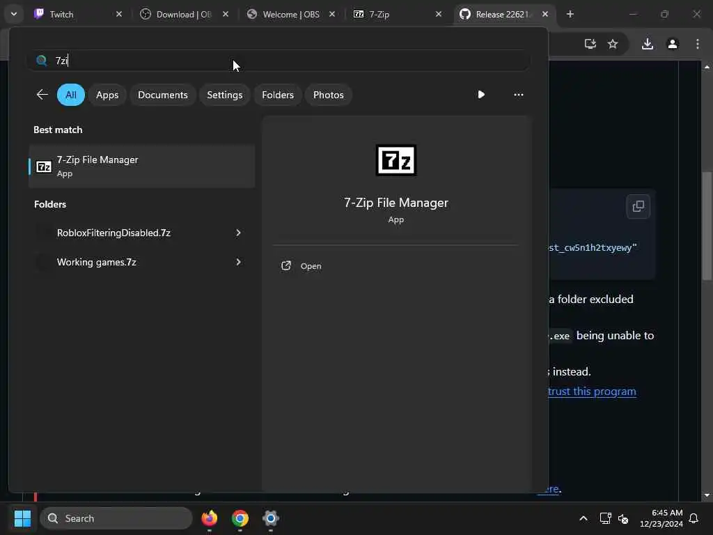Switch to the Apps search filter
713x535 pixels.
pos(107,95)
